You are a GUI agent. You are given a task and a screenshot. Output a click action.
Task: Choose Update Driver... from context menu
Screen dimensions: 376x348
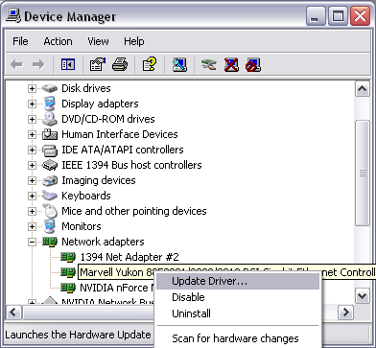pos(238,281)
